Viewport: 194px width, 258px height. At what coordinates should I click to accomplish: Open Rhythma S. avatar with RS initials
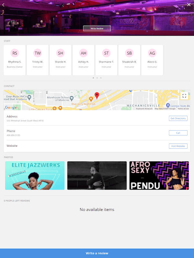(15, 53)
